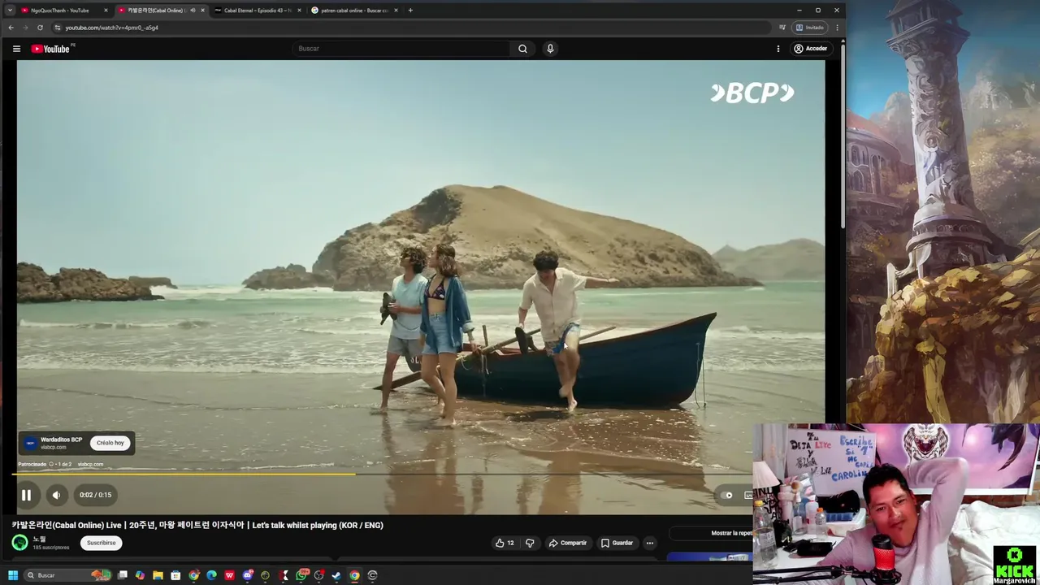This screenshot has width=1040, height=585.
Task: Go forward in browser history
Action: 25,28
